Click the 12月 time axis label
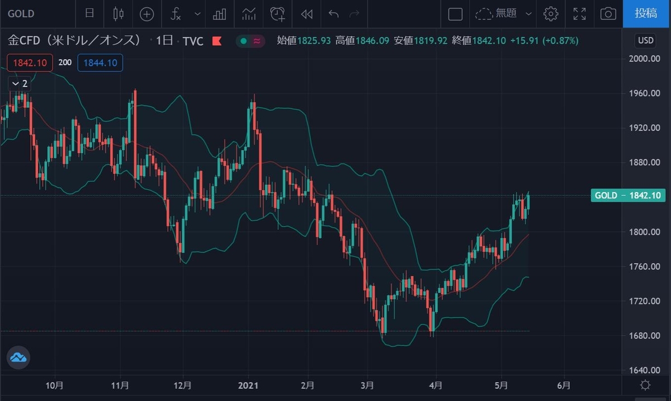Image resolution: width=671 pixels, height=401 pixels. 183,385
